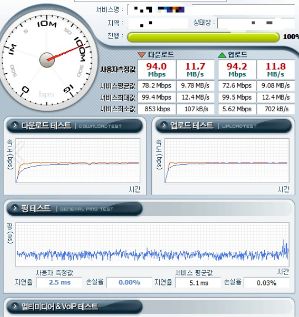
Task: Click the speedometer gauge dial
Action: pos(47,60)
